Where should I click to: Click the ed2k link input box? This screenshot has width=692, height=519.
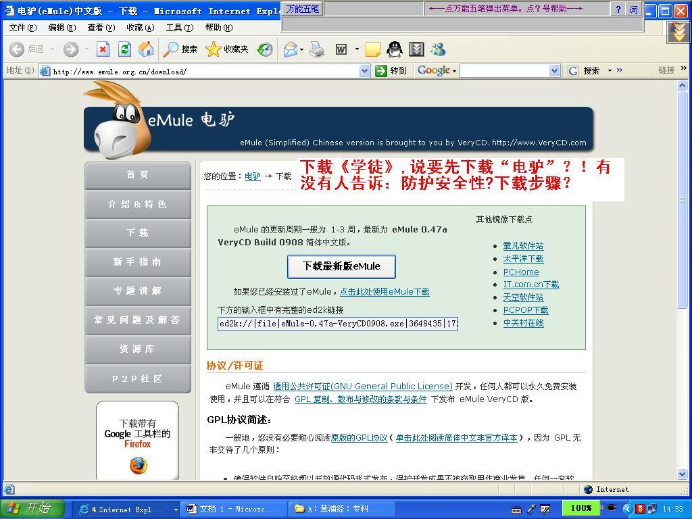click(x=338, y=324)
